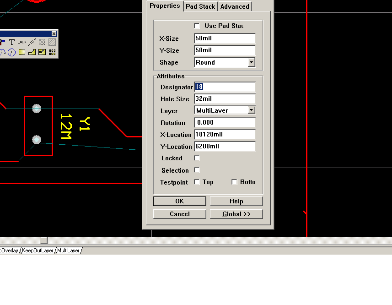Select the KeepOutLayer layer tab
392x305 pixels.
click(x=38, y=251)
